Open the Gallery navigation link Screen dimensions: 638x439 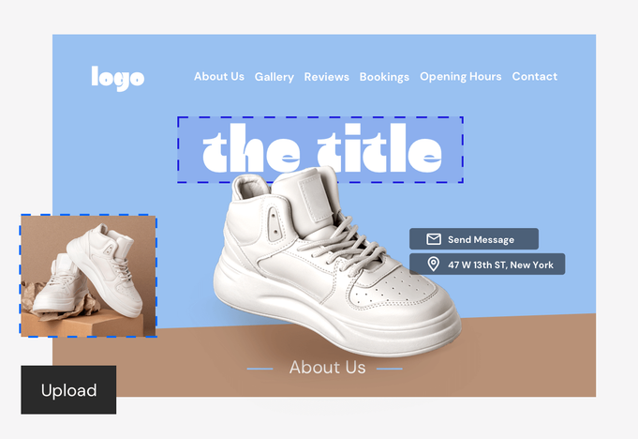tap(274, 77)
